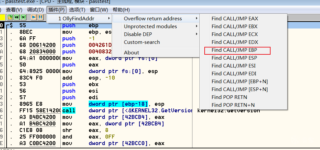The width and height of the screenshot is (320, 150).
Task: Click the 'shr eax, 8' instruction
Action: click(x=85, y=130)
